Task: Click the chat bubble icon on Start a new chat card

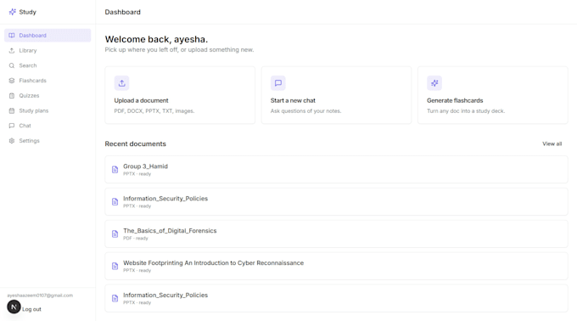Action: tap(278, 83)
